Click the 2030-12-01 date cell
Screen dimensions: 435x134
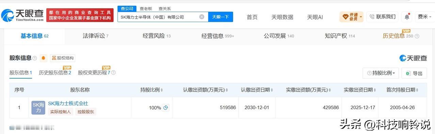coord(257,107)
